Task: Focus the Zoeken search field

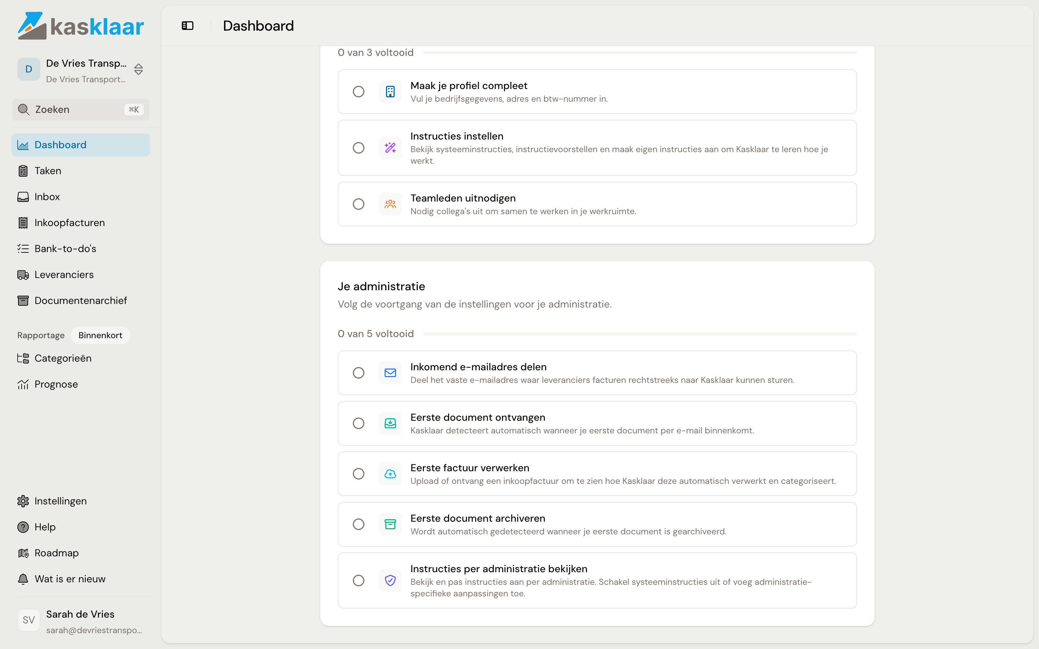Action: [x=81, y=110]
